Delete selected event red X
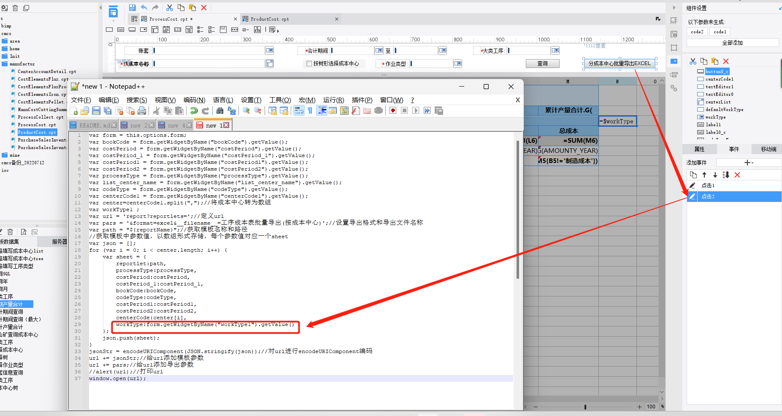The image size is (782, 416). click(737, 175)
